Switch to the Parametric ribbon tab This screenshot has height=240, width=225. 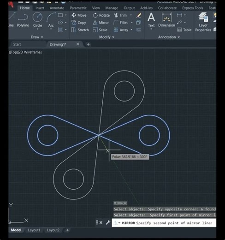coord(78,8)
